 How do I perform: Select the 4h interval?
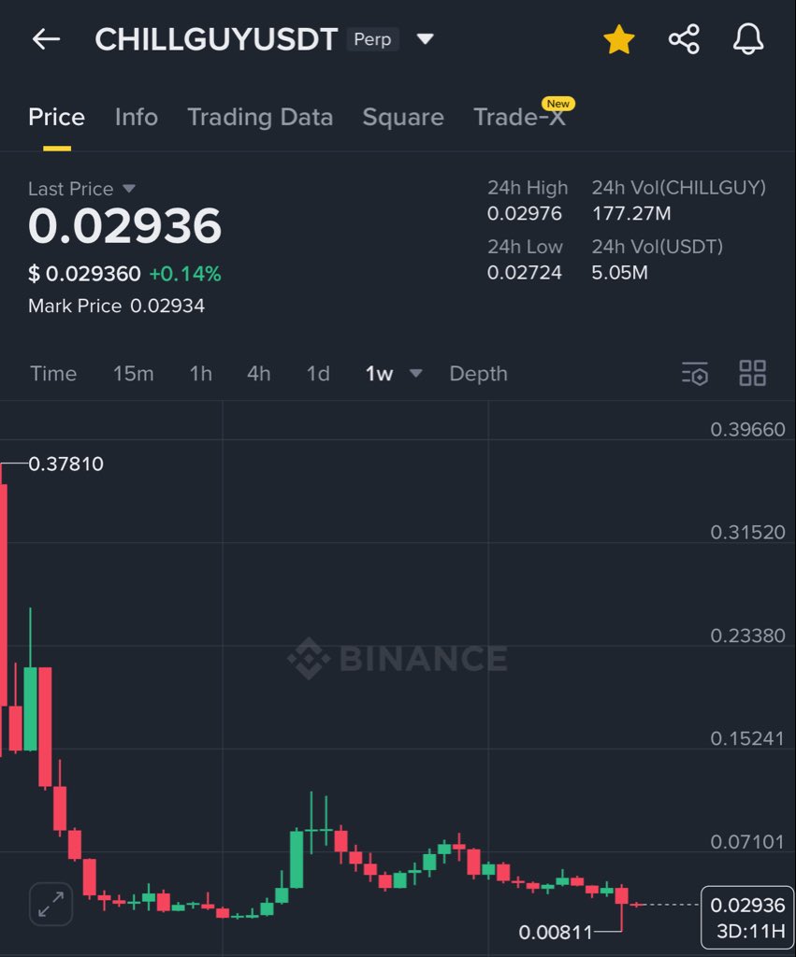pos(258,374)
